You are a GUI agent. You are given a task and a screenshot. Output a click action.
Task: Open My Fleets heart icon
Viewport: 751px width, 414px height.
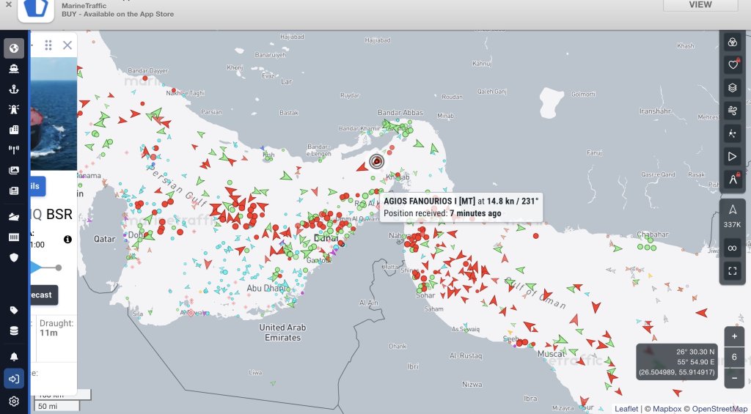732,65
